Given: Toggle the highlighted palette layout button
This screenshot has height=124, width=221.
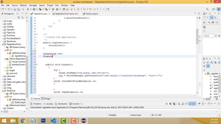Looking at the screenshot, I should [212, 18].
